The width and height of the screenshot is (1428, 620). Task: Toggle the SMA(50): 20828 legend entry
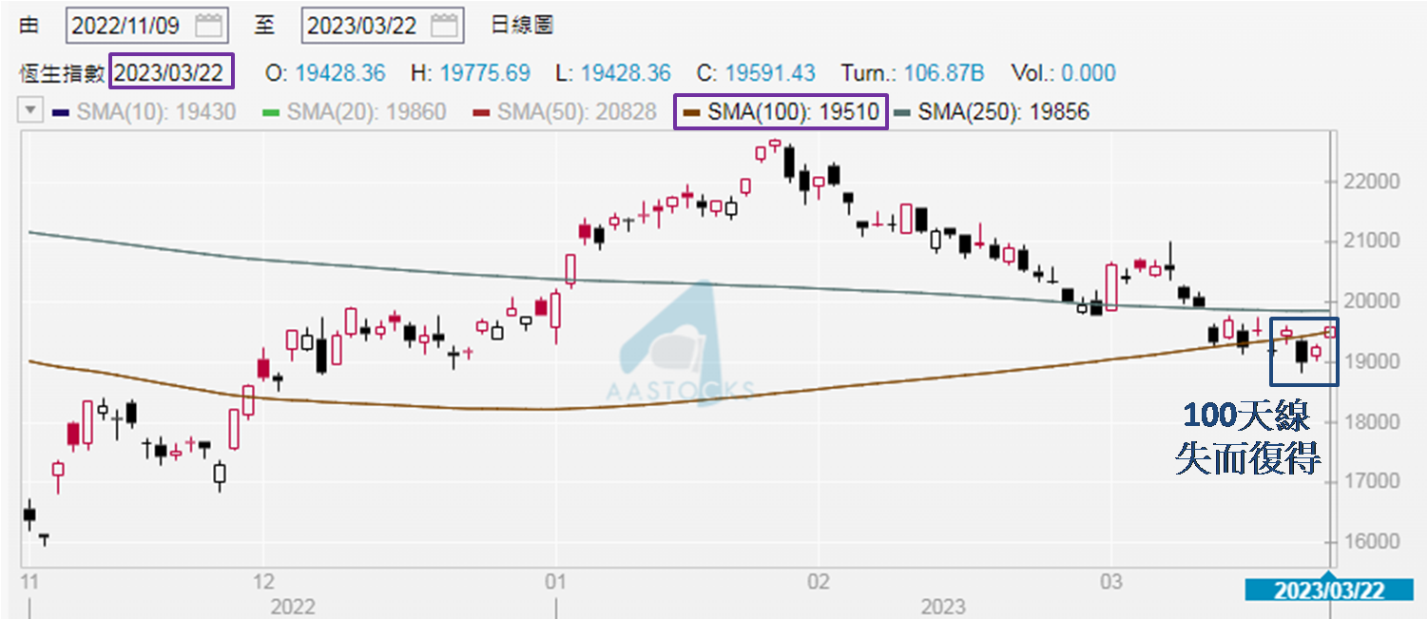[576, 112]
